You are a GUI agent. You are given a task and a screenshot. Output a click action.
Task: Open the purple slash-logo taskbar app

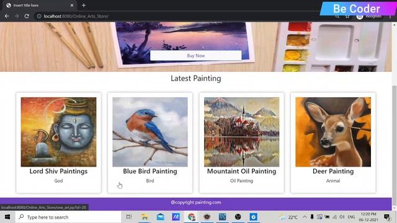click(x=176, y=217)
